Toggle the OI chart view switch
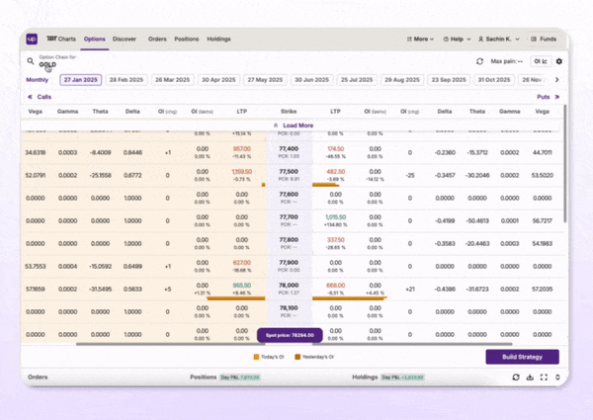 (x=541, y=61)
